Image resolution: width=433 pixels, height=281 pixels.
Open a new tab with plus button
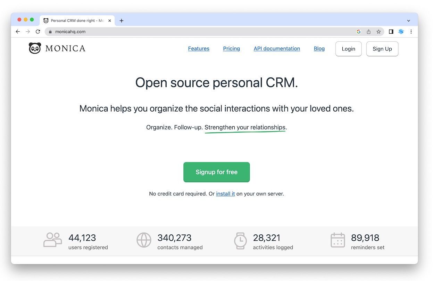122,21
